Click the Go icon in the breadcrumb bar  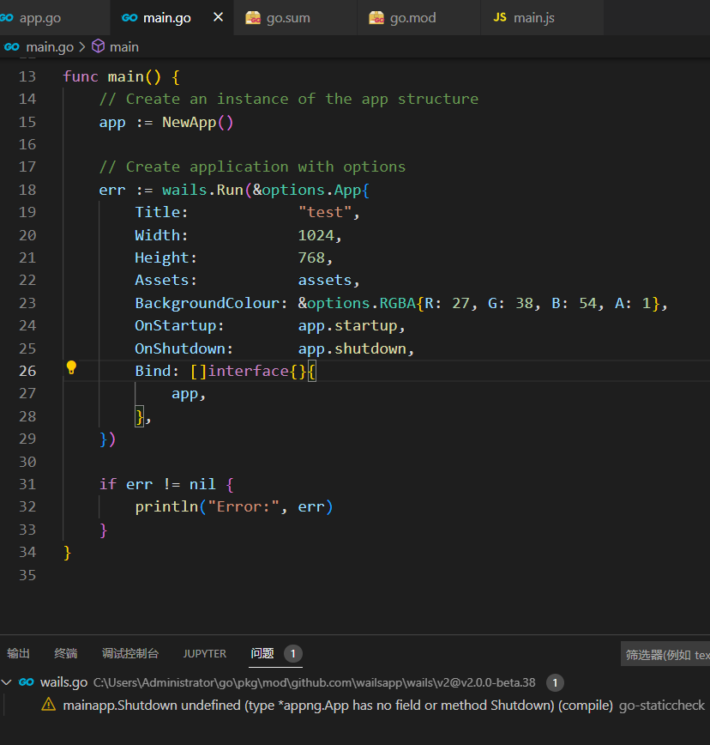tap(10, 46)
